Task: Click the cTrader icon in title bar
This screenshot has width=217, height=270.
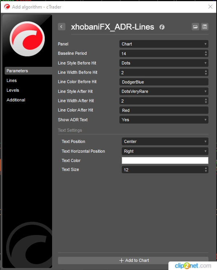Action: point(7,7)
